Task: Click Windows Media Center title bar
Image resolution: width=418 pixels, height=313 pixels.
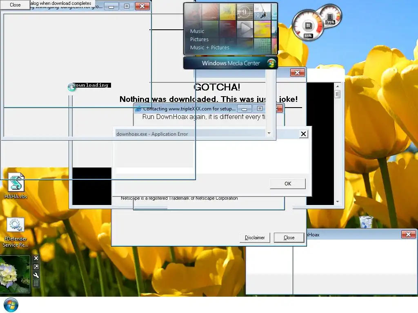Action: click(x=230, y=63)
